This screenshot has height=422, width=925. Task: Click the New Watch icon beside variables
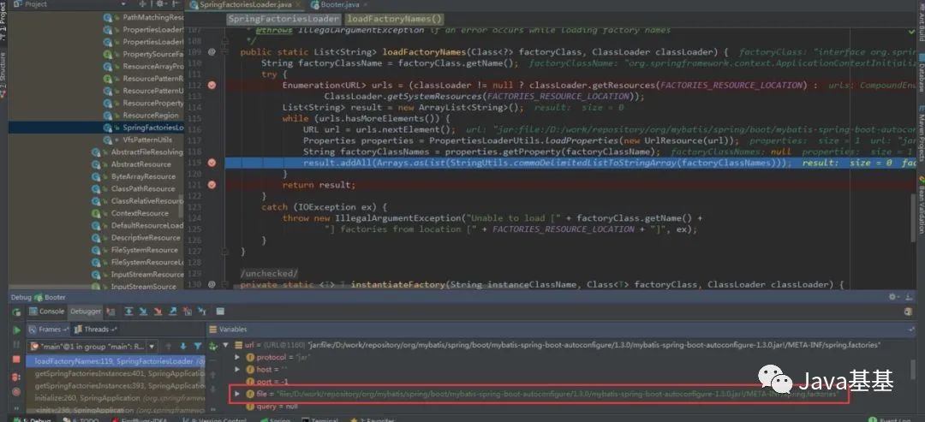[x=213, y=346]
